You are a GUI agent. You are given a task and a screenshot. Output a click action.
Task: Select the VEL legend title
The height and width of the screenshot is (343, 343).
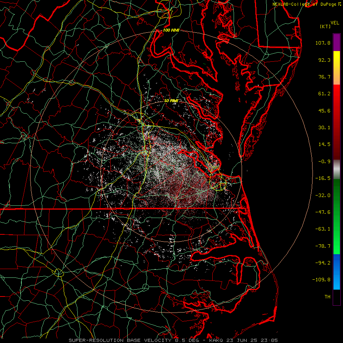[335, 23]
